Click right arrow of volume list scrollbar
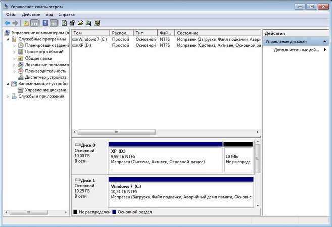332x227 pixels. (258, 132)
